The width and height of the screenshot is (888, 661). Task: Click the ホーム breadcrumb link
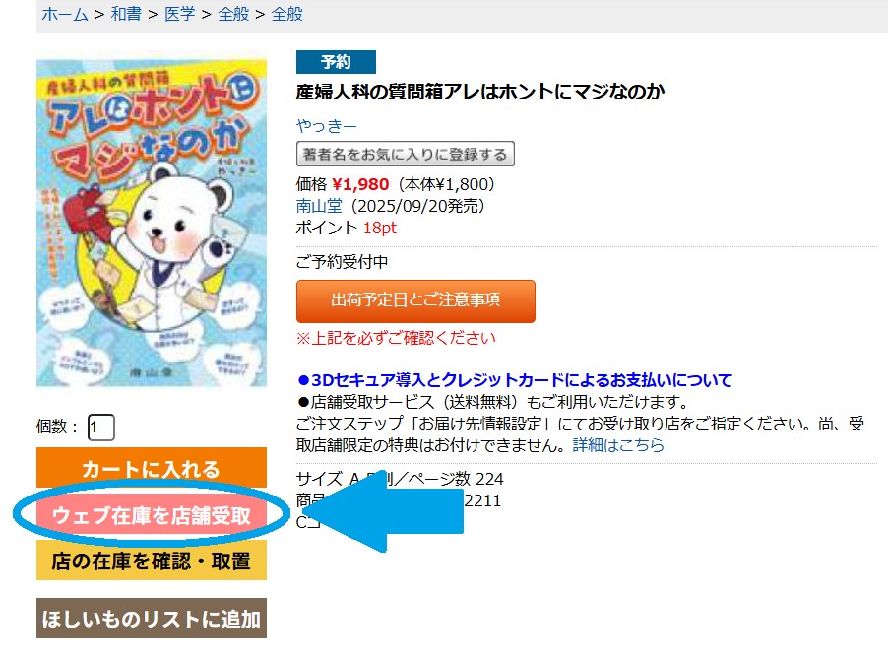coord(65,14)
